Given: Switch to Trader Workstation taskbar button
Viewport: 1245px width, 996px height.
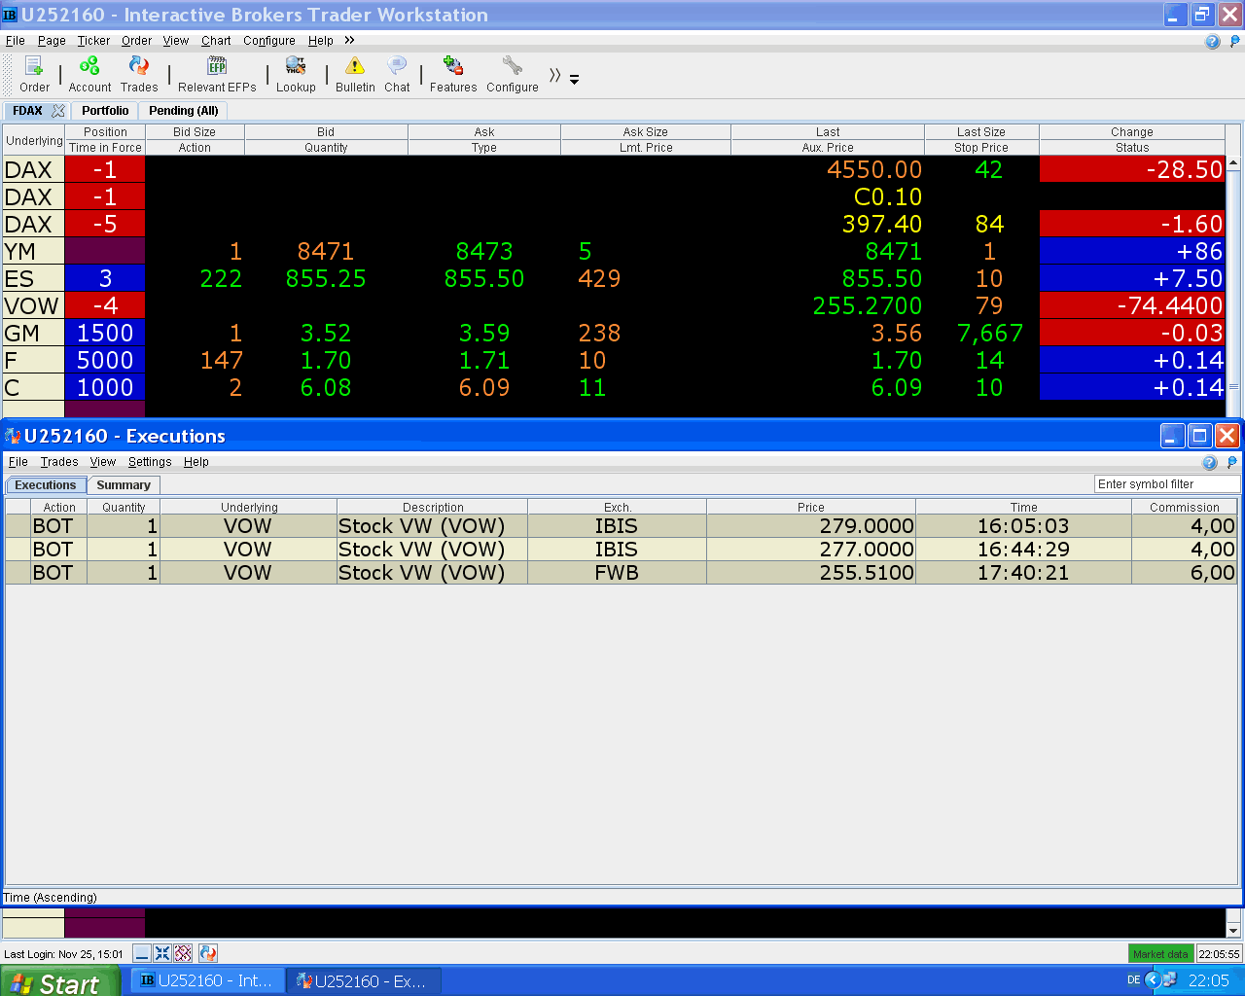Looking at the screenshot, I should (207, 980).
